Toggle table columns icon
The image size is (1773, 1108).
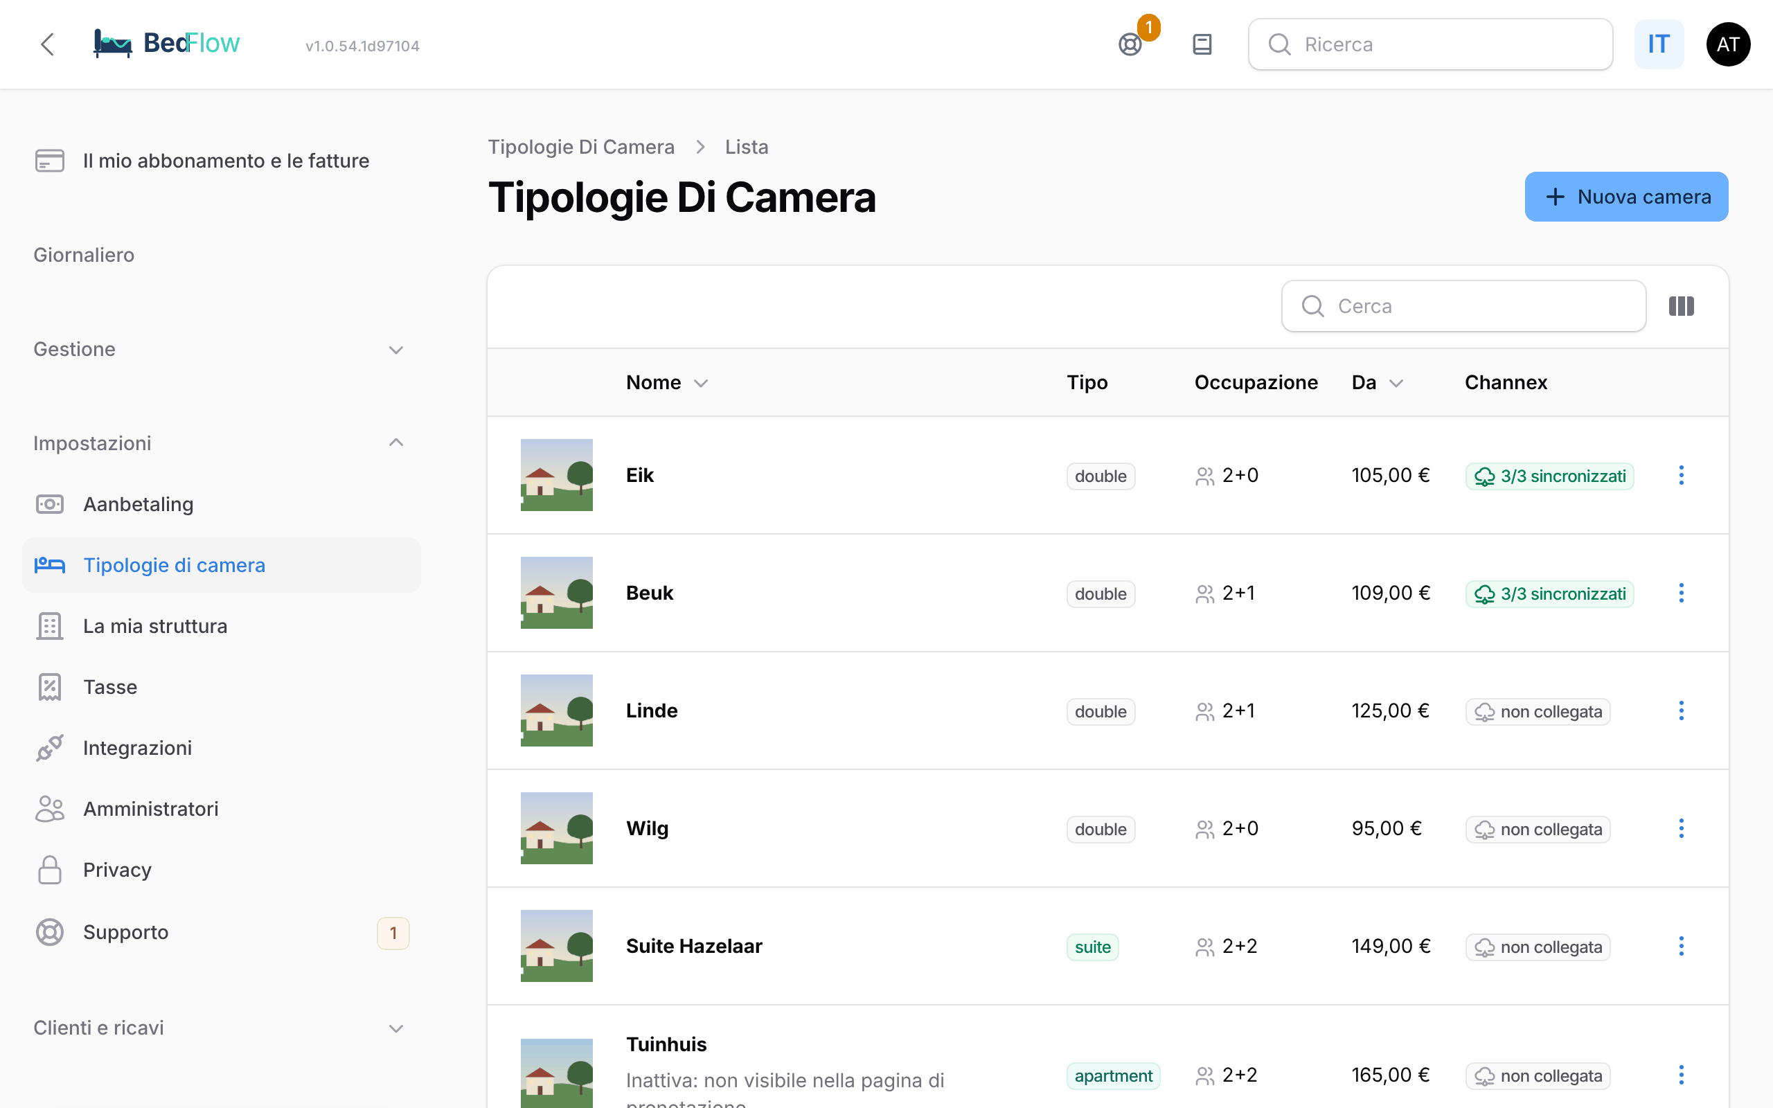(1682, 306)
